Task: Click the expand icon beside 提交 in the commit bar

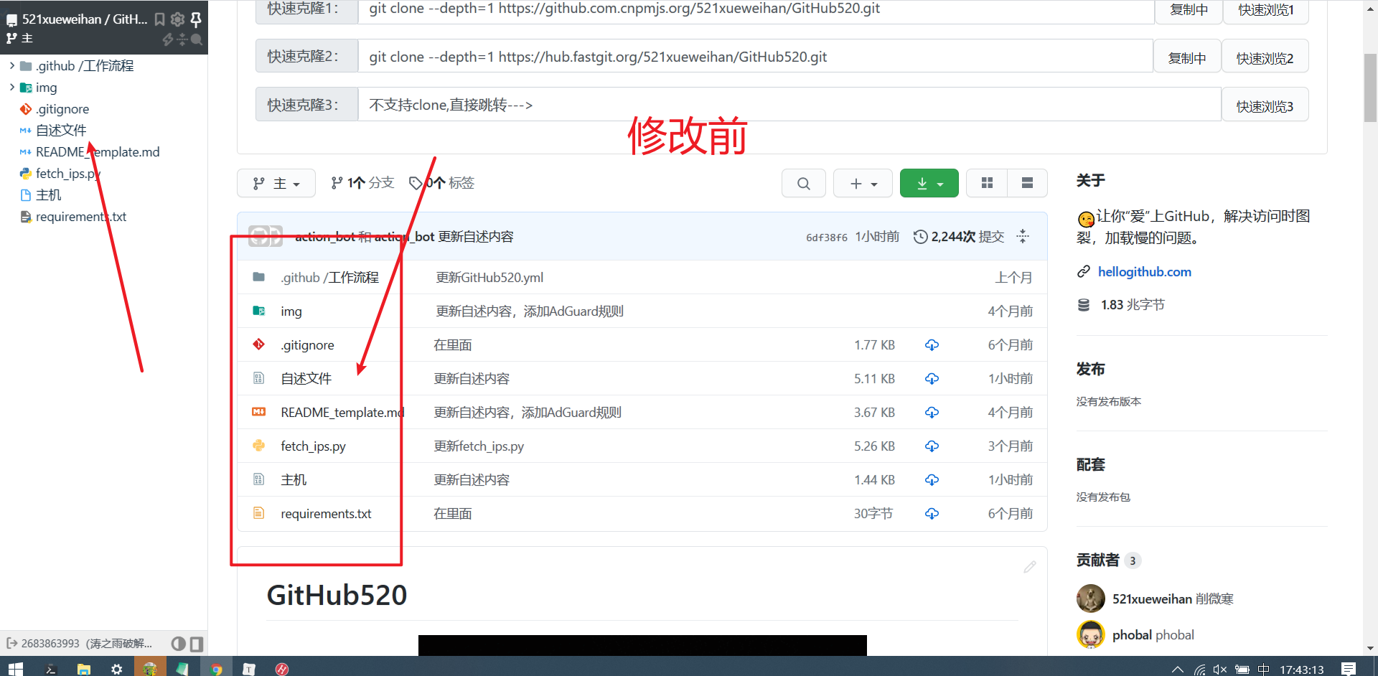Action: (x=1023, y=236)
